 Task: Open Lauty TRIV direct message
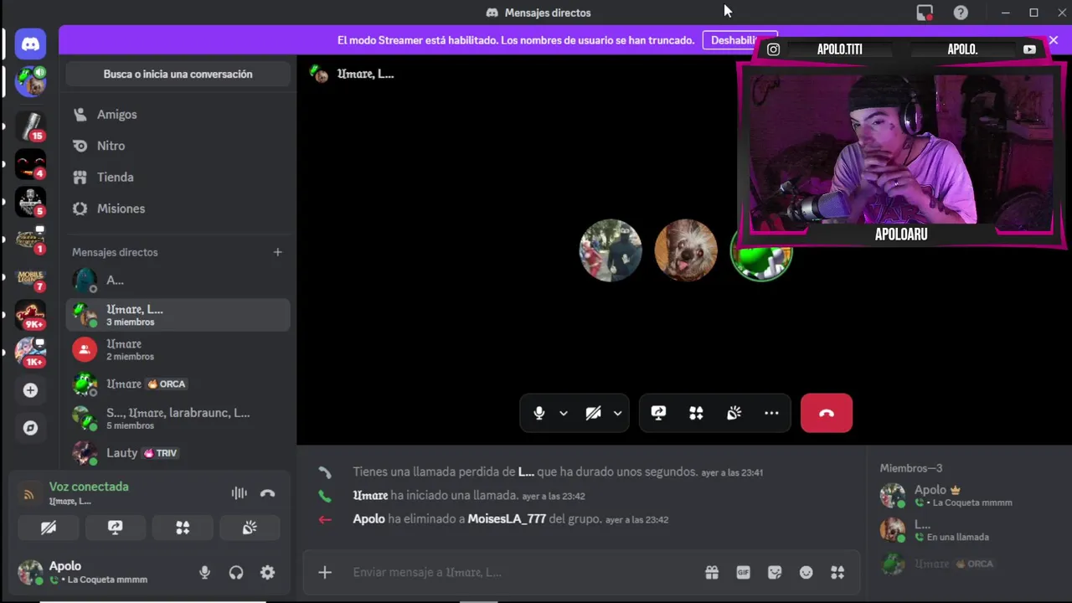point(178,453)
